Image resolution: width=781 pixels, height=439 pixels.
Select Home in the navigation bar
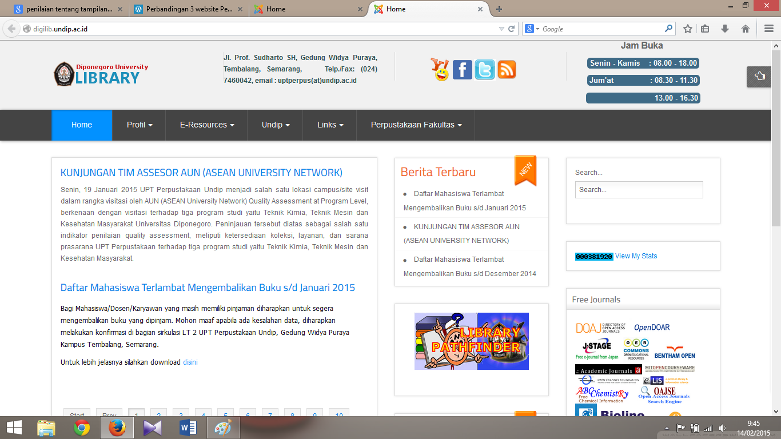81,125
